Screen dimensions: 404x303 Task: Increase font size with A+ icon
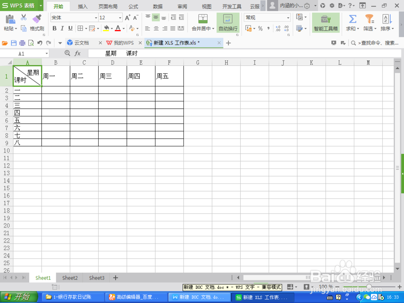pyautogui.click(x=128, y=17)
